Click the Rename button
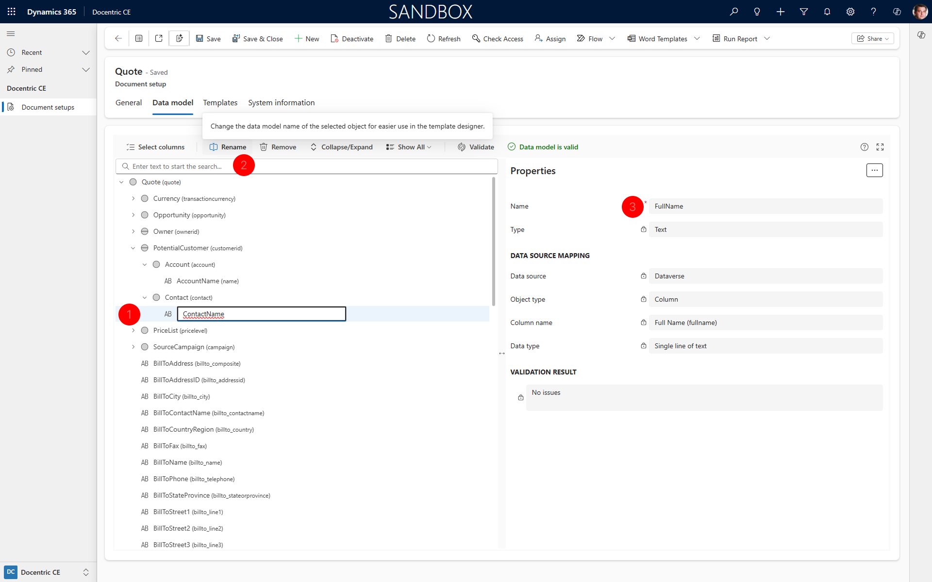Screen dimensions: 932x582 tap(228, 147)
